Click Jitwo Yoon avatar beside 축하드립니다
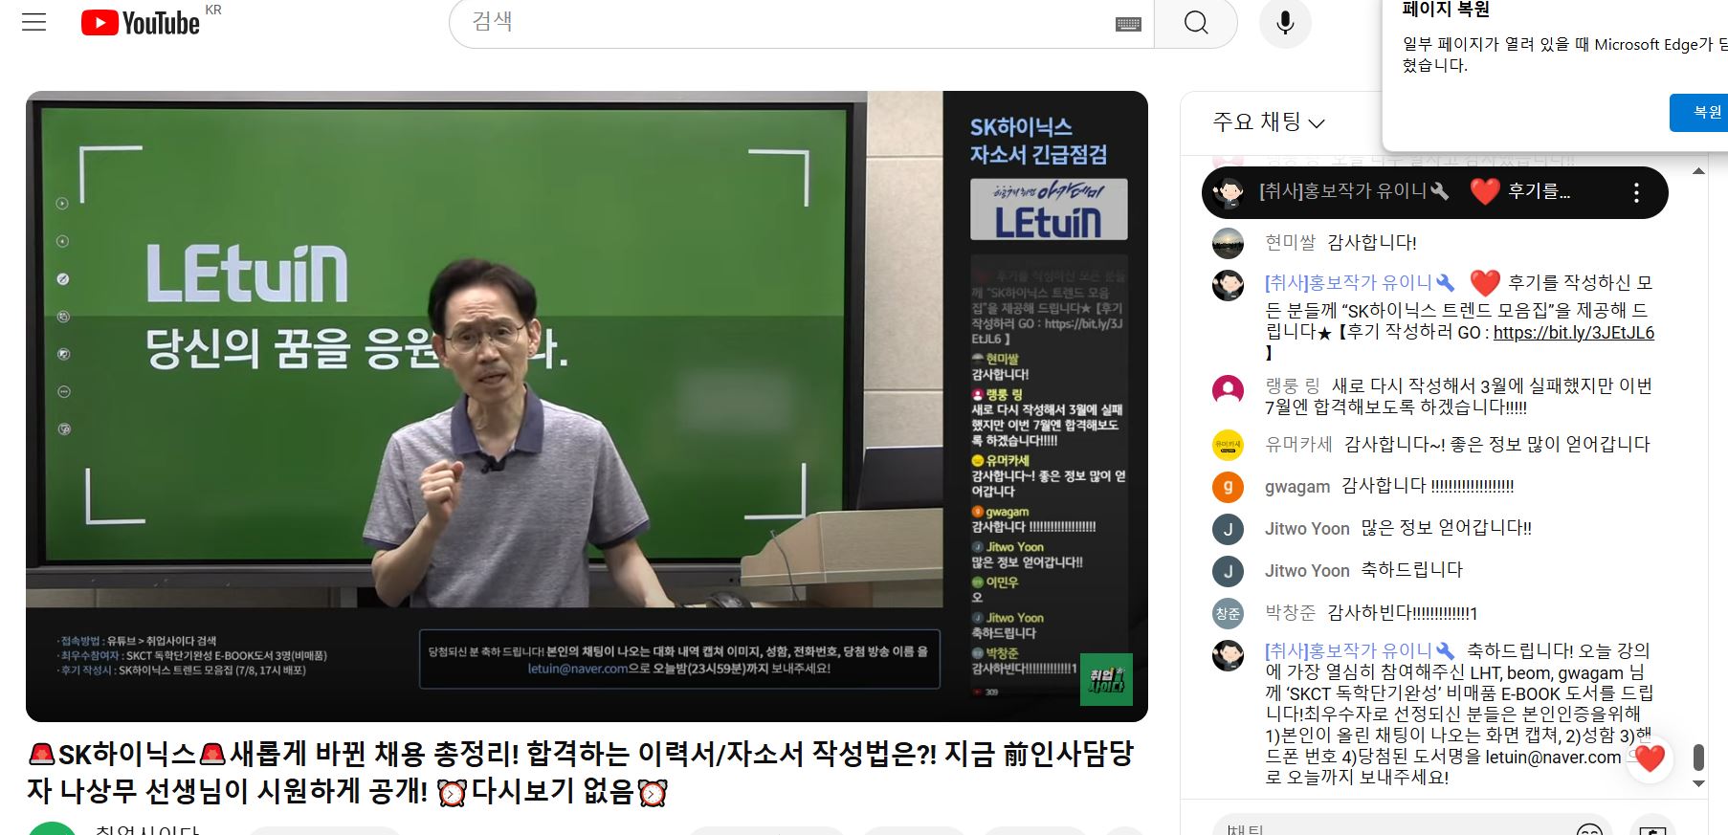The width and height of the screenshot is (1728, 835). [x=1229, y=571]
